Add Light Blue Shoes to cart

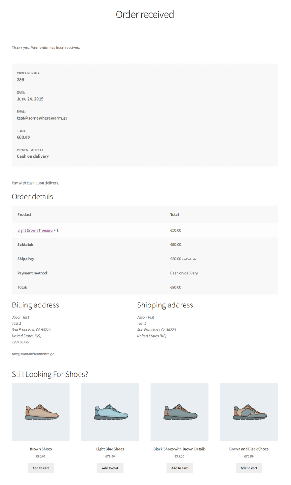[110, 468]
